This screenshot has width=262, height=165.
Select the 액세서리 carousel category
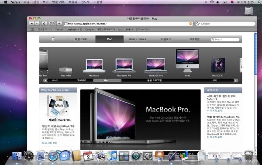82,80
